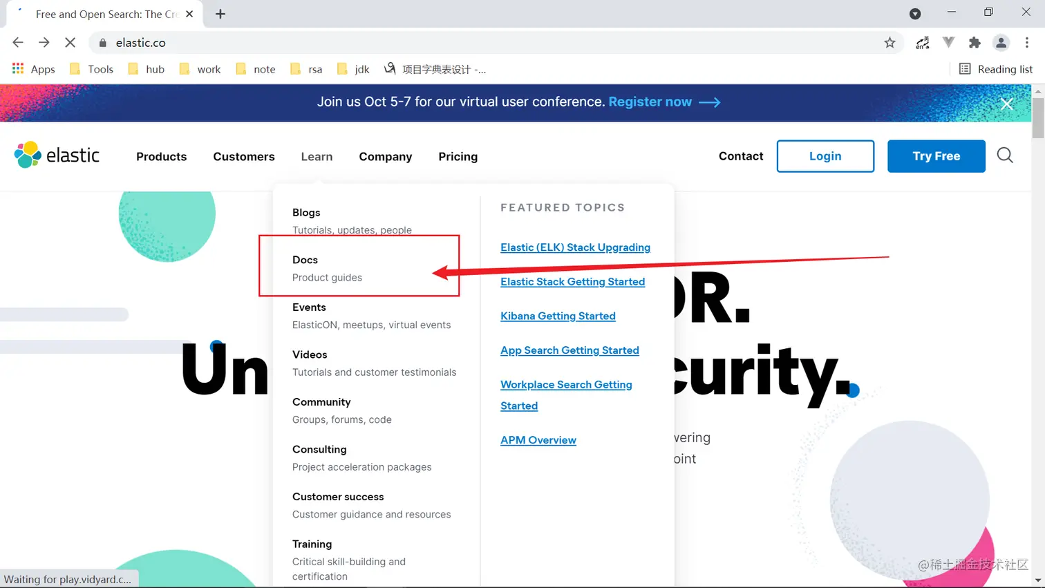Open the hub bookmark folder

click(146, 69)
